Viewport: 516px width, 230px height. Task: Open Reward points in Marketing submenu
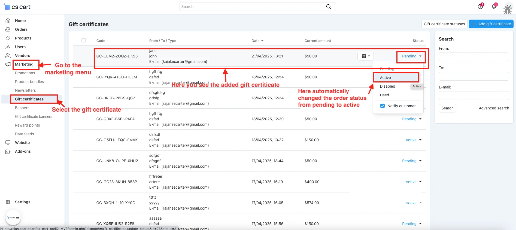tap(27, 125)
